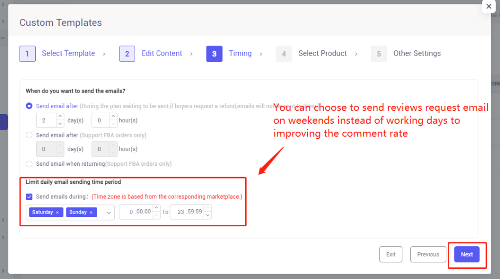Screen dimensions: 500x279
Task: Click the start time field 0:00:00
Action: tap(136, 212)
